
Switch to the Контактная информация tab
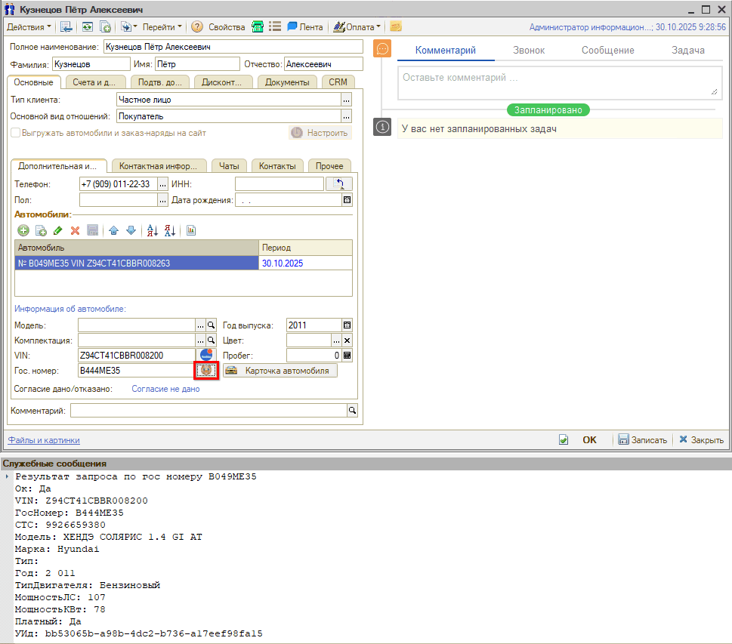pyautogui.click(x=159, y=166)
